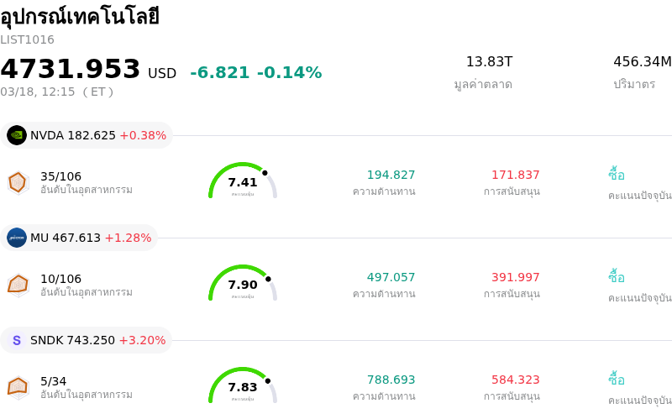Click NVDA's ซื้อ rating link
Image resolution: width=672 pixels, height=419 pixels.
pos(617,175)
